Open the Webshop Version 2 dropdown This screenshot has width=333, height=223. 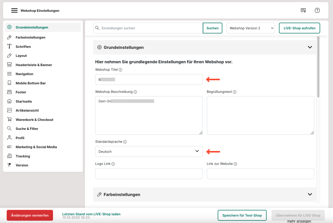click(250, 28)
